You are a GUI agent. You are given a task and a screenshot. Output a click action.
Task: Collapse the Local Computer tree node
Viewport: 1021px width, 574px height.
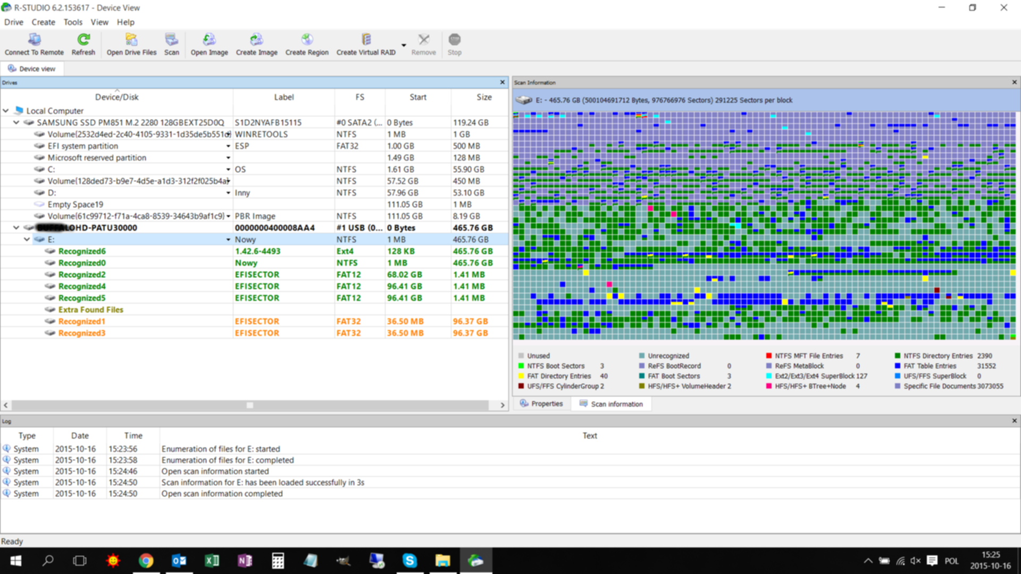click(x=6, y=111)
